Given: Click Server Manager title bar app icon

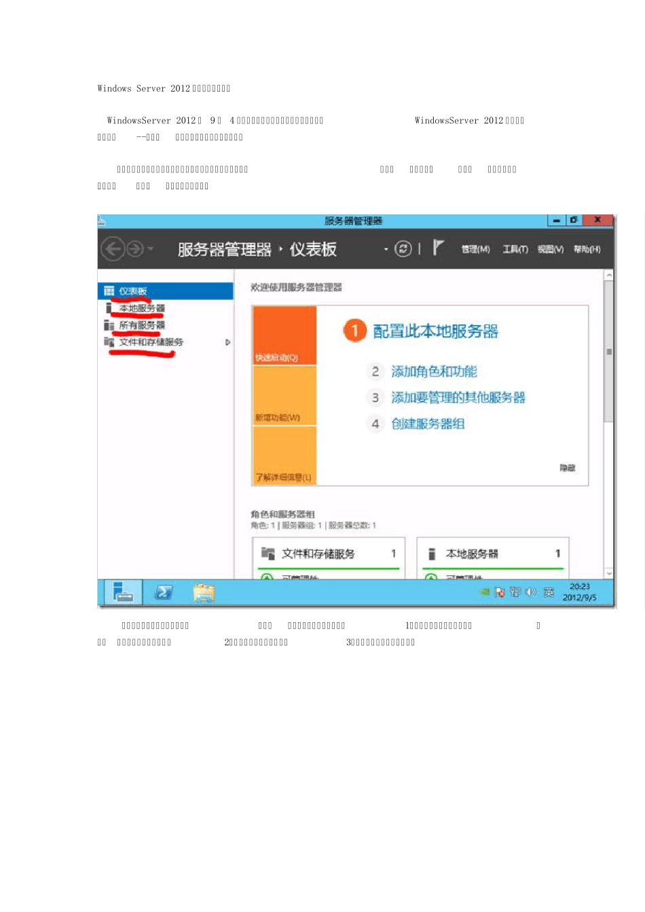Looking at the screenshot, I should pyautogui.click(x=101, y=221).
